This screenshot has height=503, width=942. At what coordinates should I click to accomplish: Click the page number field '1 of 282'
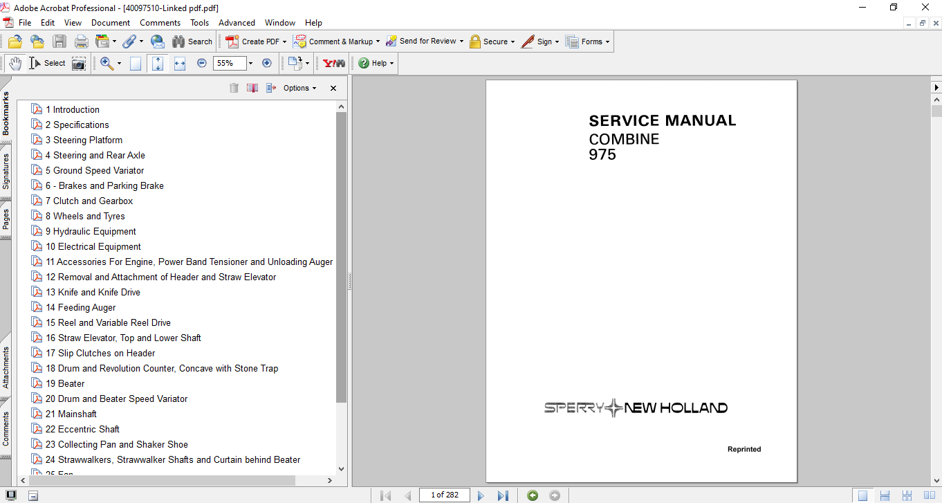point(444,495)
